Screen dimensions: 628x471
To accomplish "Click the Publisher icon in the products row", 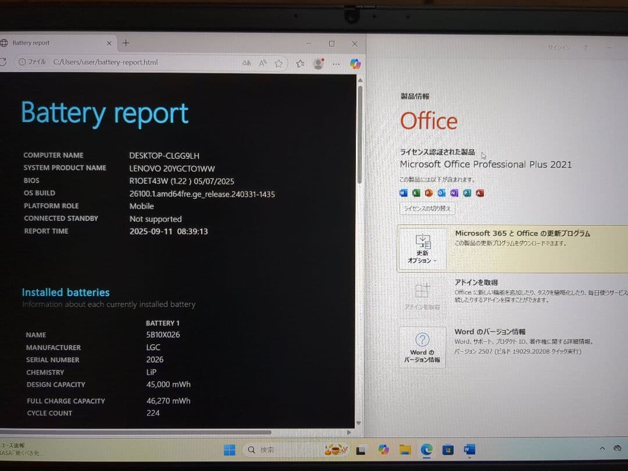I will tap(466, 192).
